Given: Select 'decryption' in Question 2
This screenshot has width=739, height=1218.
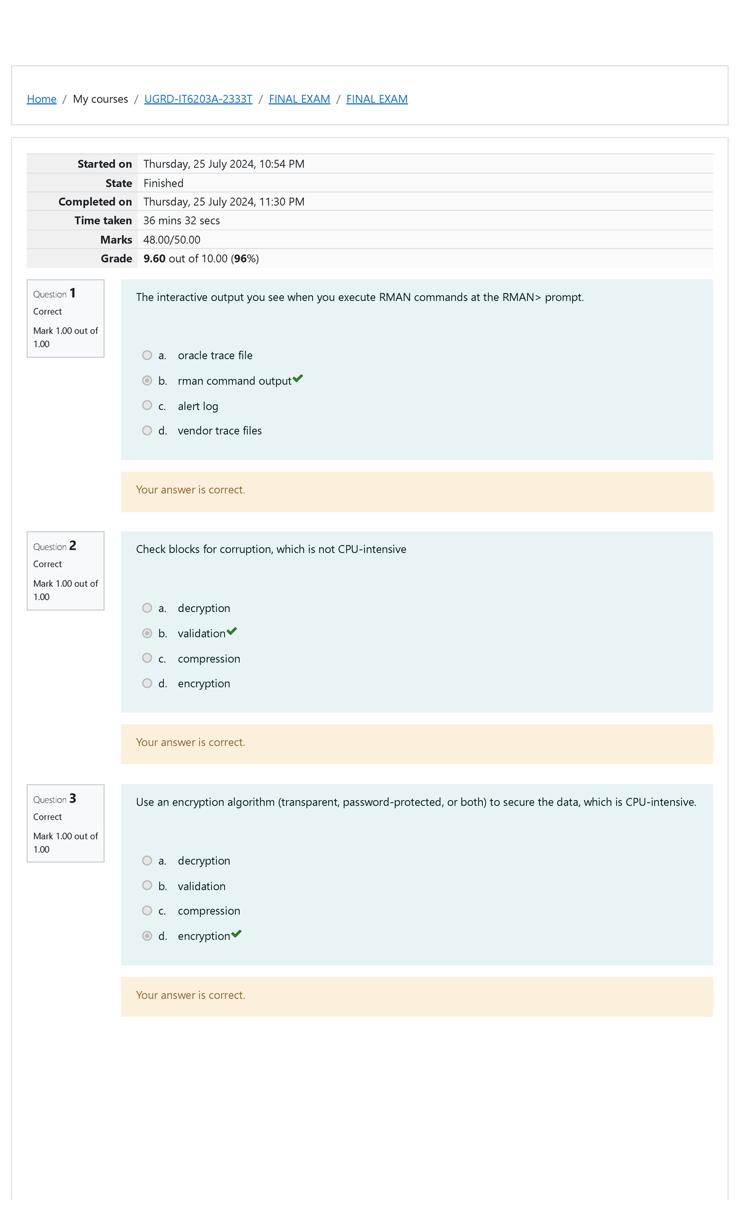Looking at the screenshot, I should [147, 607].
